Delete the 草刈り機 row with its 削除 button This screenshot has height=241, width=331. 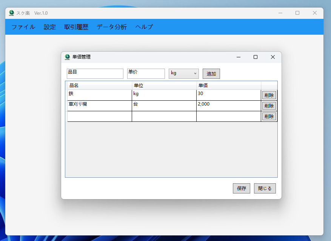(269, 106)
